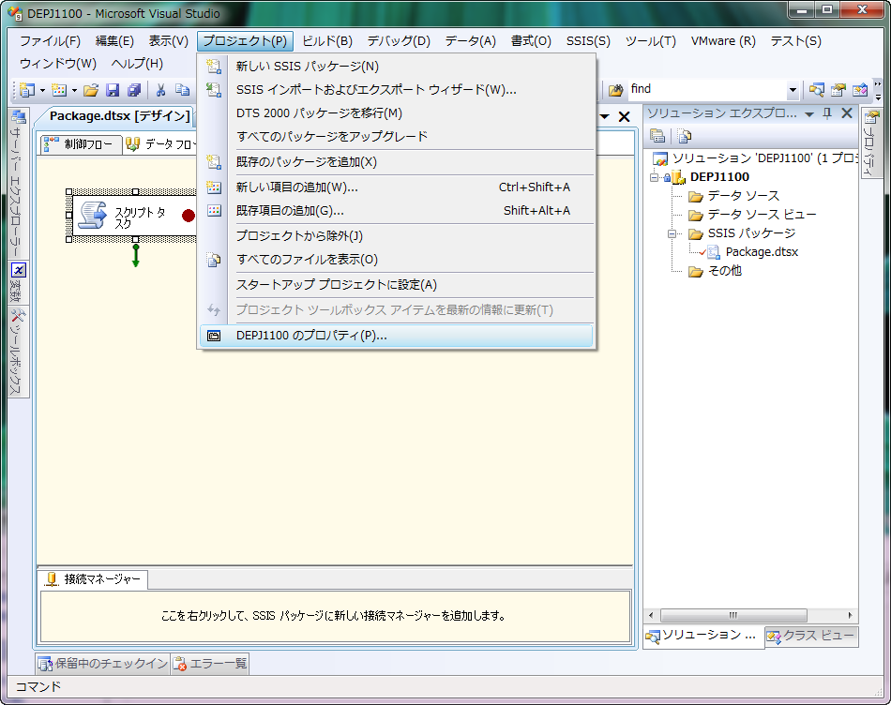Click the find search input field
Image resolution: width=891 pixels, height=705 pixels.
point(706,90)
